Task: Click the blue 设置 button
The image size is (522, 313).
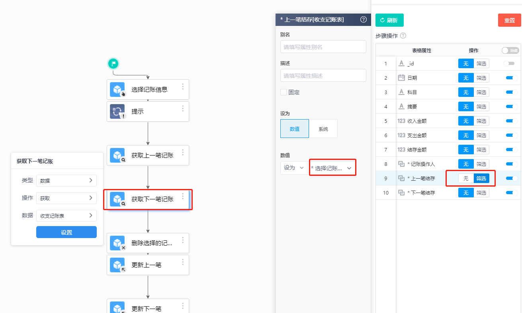Action: 66,232
